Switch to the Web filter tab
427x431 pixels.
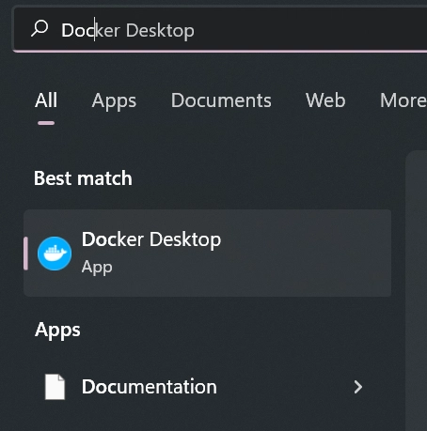(325, 100)
